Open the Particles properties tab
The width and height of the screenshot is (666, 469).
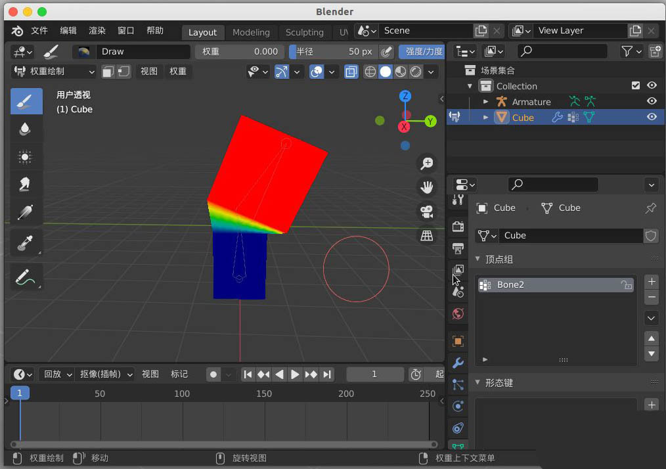point(458,384)
